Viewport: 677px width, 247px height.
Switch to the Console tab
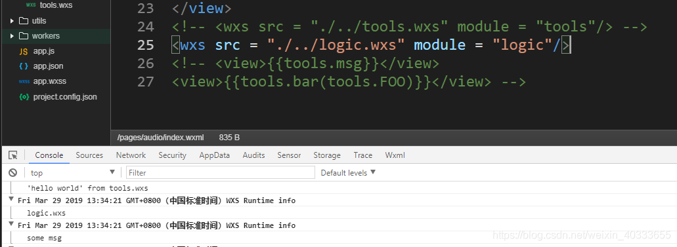49,155
